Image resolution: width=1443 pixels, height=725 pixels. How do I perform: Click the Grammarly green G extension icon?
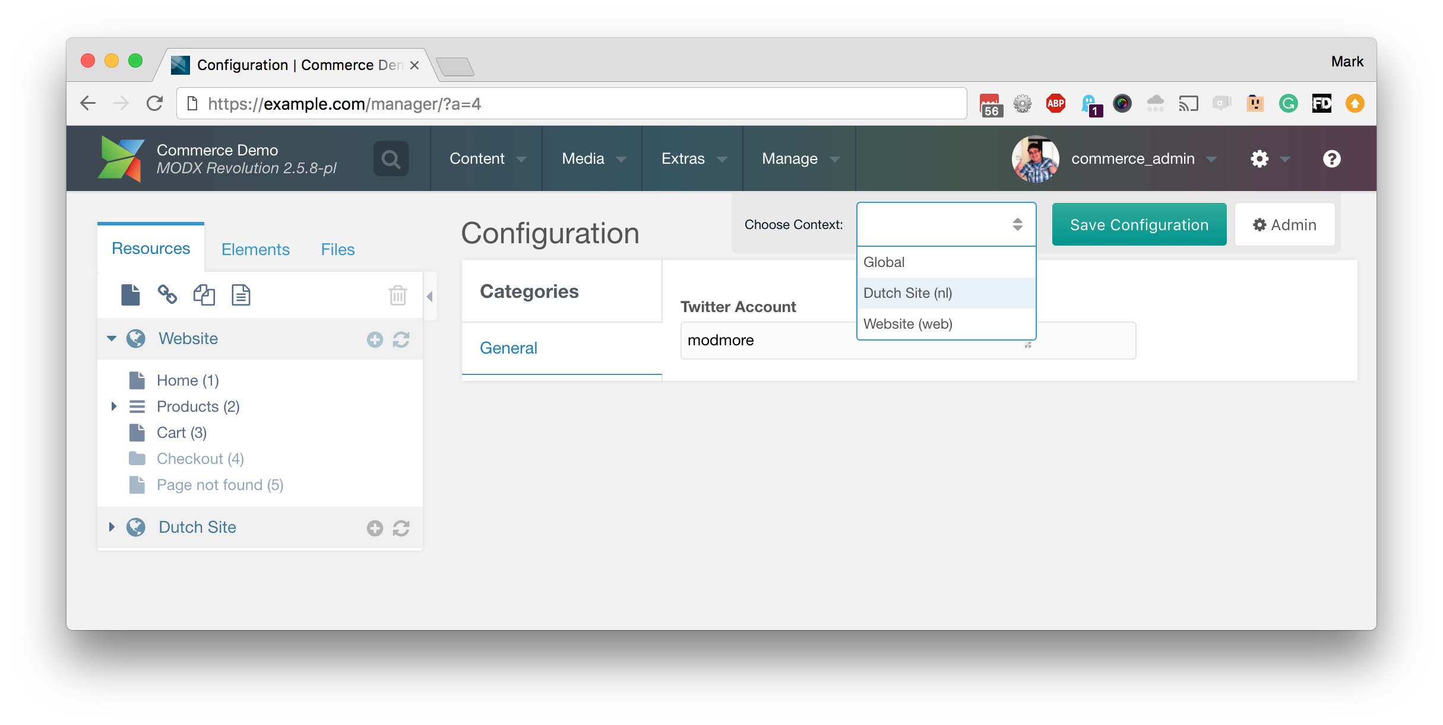pos(1288,103)
